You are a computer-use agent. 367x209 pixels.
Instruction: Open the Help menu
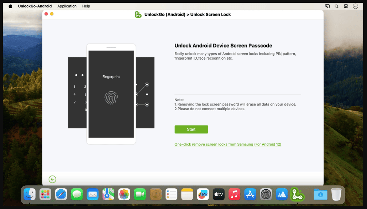click(x=86, y=6)
